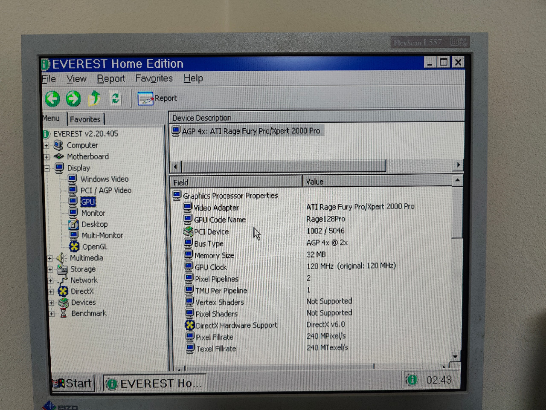Switch to the Menu tab
546x410 pixels.
click(51, 118)
